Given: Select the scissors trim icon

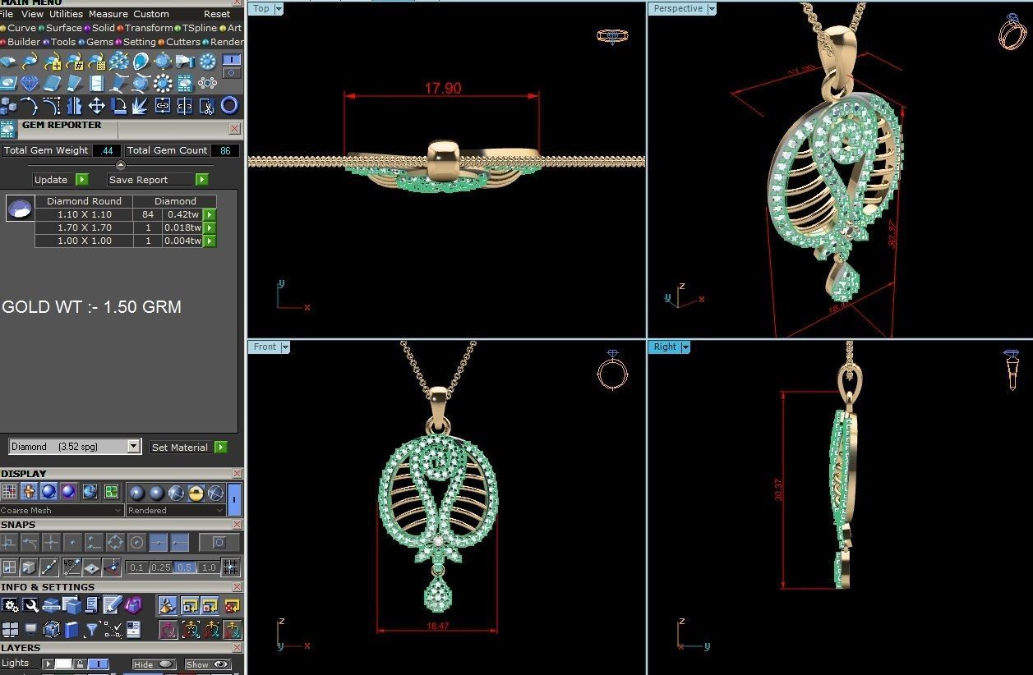Looking at the screenshot, I should (207, 105).
